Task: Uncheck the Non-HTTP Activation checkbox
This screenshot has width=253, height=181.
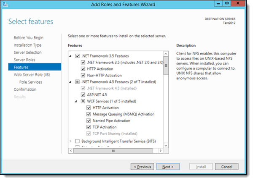Action: [83, 75]
